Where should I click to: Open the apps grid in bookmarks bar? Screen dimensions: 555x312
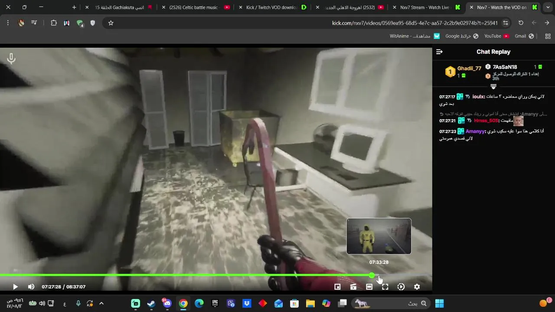(548, 36)
